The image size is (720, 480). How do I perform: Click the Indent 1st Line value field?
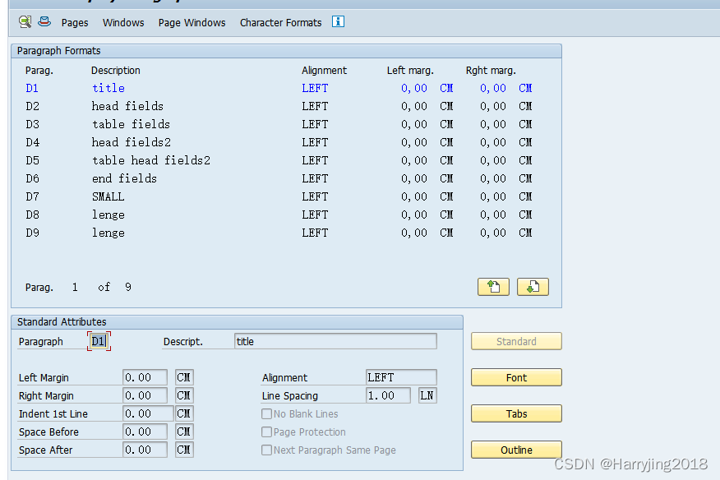[x=148, y=414]
